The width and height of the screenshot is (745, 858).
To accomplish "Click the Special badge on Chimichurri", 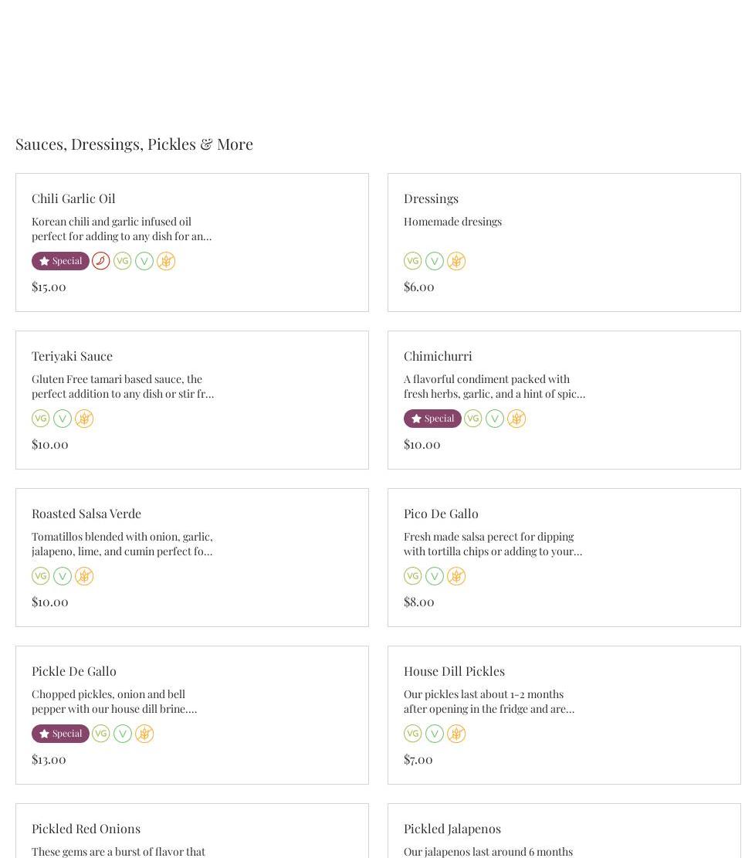I will [432, 419].
